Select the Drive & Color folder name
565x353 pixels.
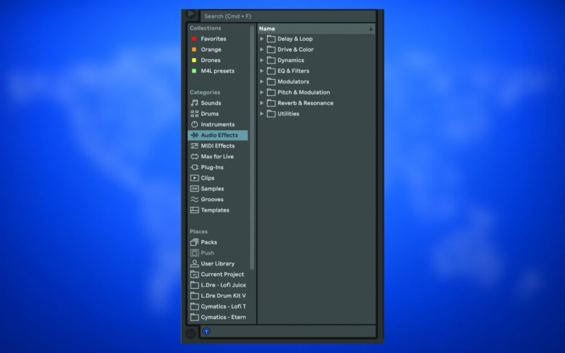[295, 49]
